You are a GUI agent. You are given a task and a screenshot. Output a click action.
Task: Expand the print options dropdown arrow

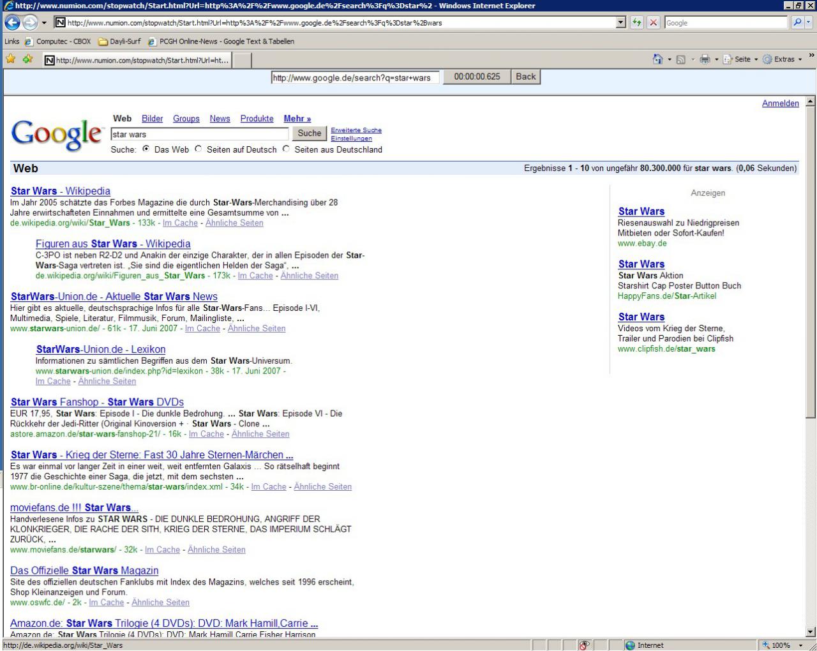716,60
